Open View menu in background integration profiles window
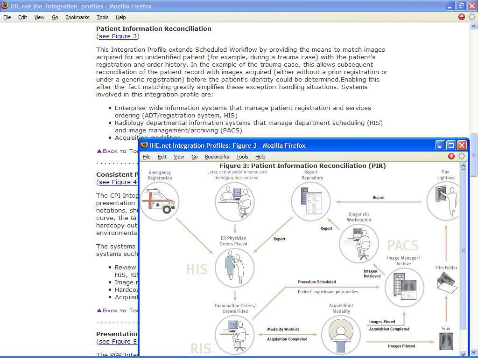 (x=39, y=17)
